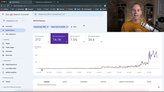Screen dimensions: 164x92
Task: Edit the Date: Last 12 months pencil
Action: (67, 27)
